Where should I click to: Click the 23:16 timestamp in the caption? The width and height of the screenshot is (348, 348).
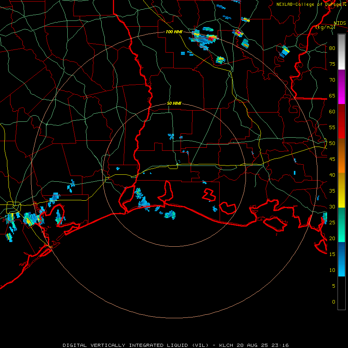click(280, 345)
